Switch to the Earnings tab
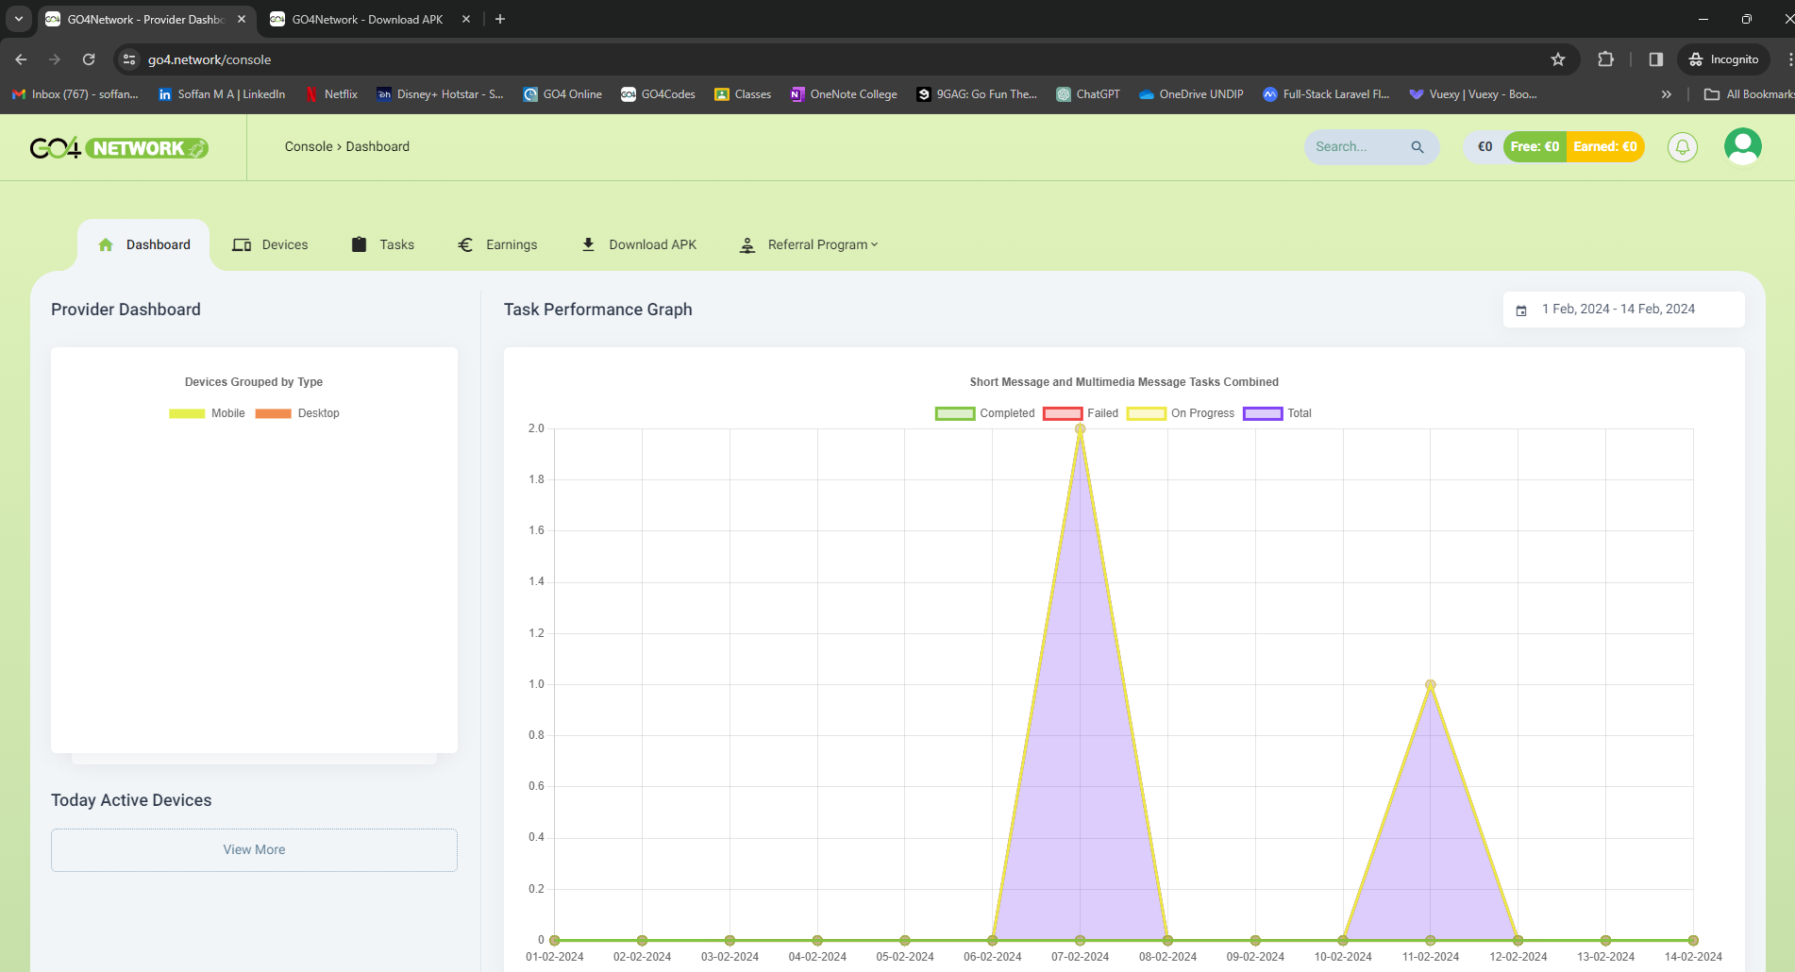Viewport: 1795px width, 972px height. point(497,245)
